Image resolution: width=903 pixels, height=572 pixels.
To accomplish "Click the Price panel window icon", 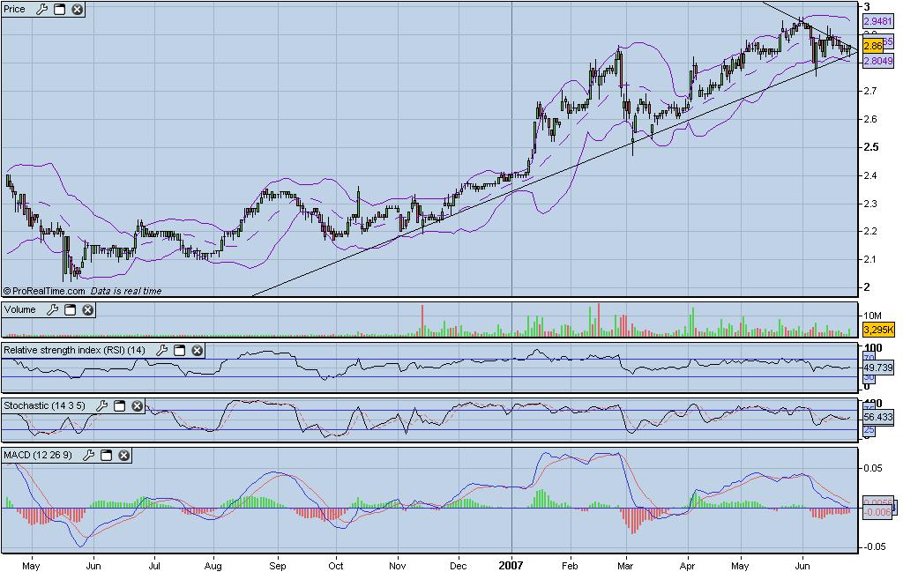I will 59,9.
